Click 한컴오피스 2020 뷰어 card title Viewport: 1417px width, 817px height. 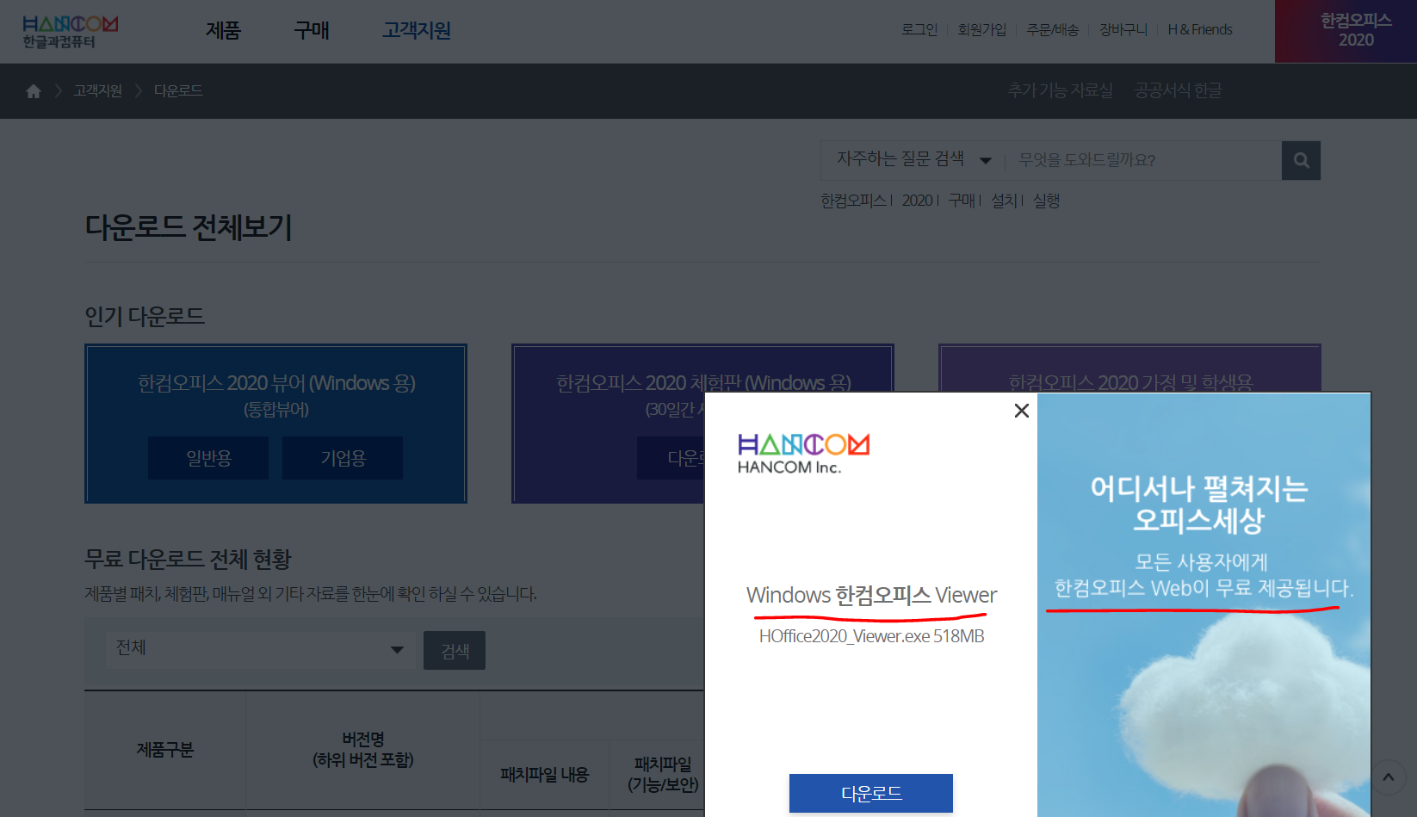276,383
